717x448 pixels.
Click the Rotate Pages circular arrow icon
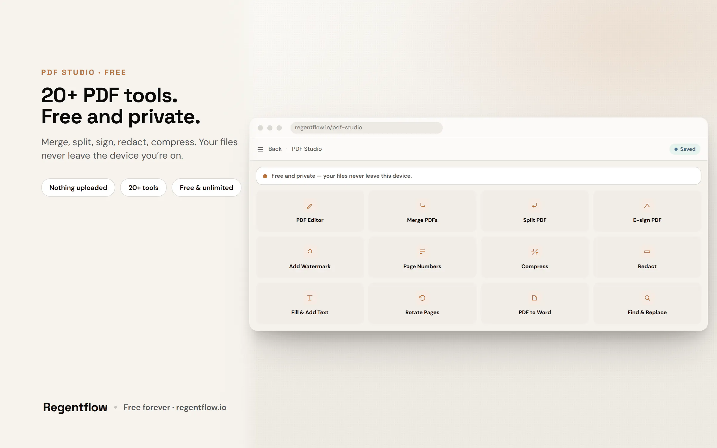point(422,298)
